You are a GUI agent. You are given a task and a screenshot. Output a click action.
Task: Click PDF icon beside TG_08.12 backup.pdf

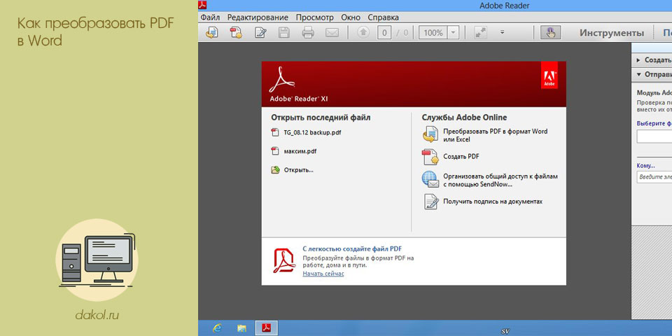click(275, 132)
